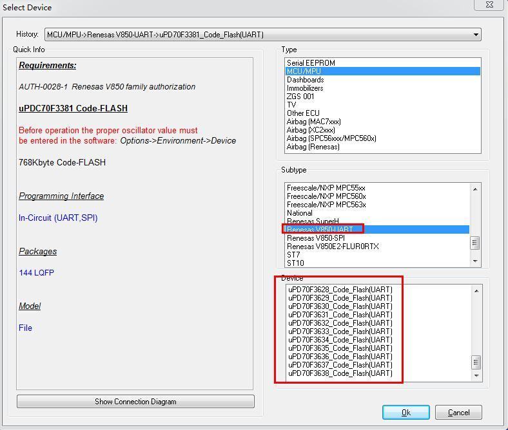
Task: Click Subtype list scroll down arrow
Action: point(475,261)
